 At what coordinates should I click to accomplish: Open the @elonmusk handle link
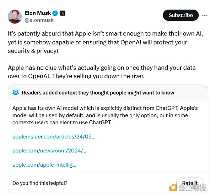point(39,20)
